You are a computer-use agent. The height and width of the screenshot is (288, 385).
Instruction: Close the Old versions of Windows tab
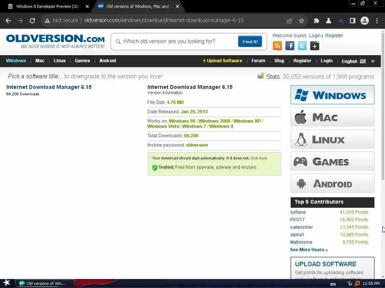(177, 6)
